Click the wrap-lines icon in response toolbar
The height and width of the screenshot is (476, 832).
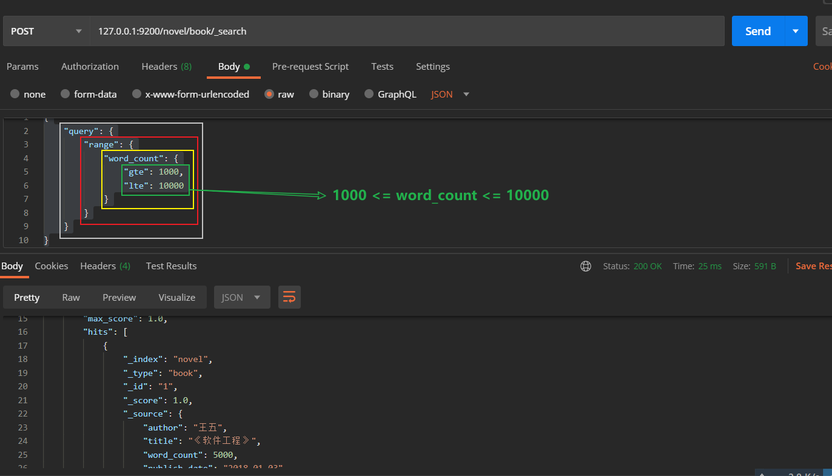point(289,297)
